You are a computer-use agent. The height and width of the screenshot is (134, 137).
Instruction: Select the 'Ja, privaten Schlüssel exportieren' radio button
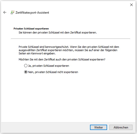click(x=26, y=66)
